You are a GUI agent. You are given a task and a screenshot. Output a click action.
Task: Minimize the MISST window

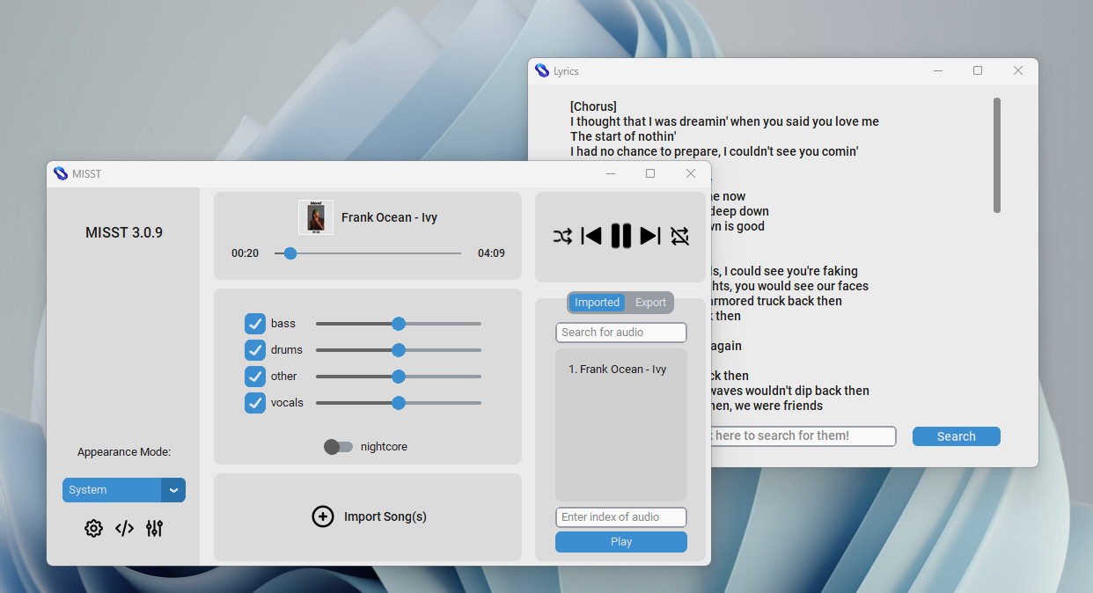pos(610,173)
